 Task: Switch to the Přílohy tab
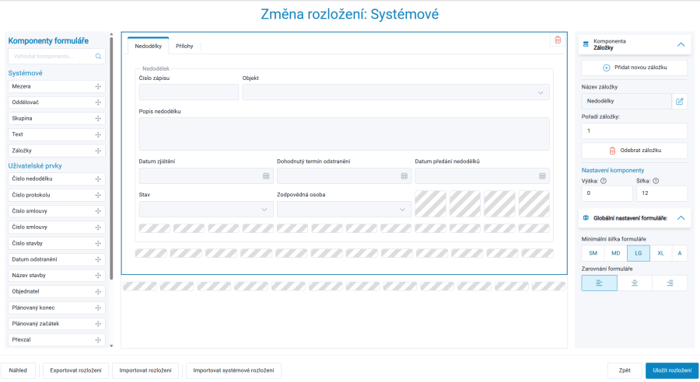pos(184,46)
